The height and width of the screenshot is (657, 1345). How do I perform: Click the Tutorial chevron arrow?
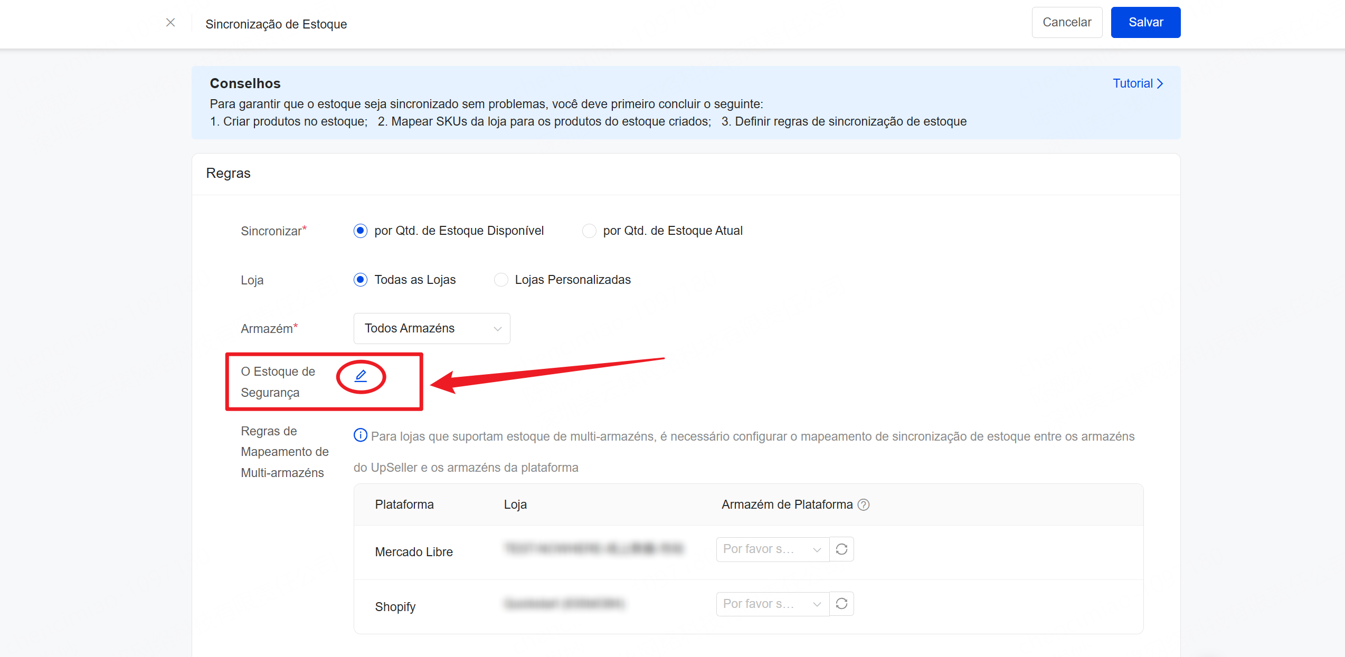click(1160, 84)
